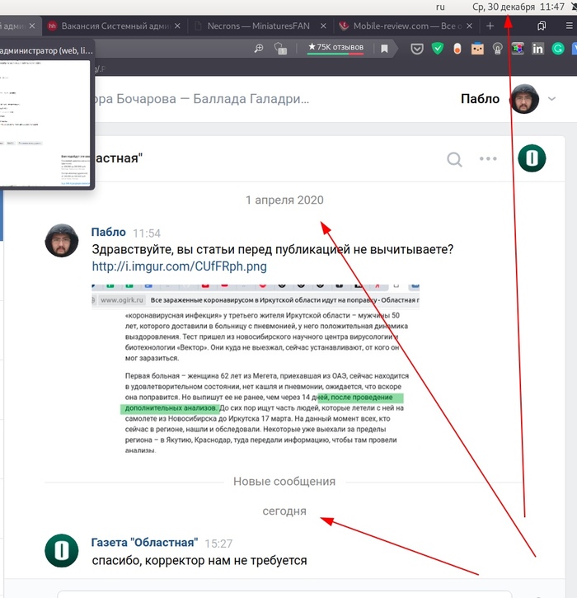Click the profile avatar in the VK top bar
The height and width of the screenshot is (598, 577).
[524, 99]
